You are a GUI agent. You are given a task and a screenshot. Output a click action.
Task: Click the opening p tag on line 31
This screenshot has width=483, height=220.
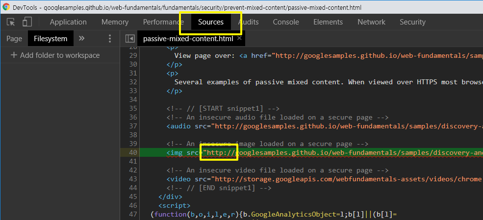click(173, 73)
